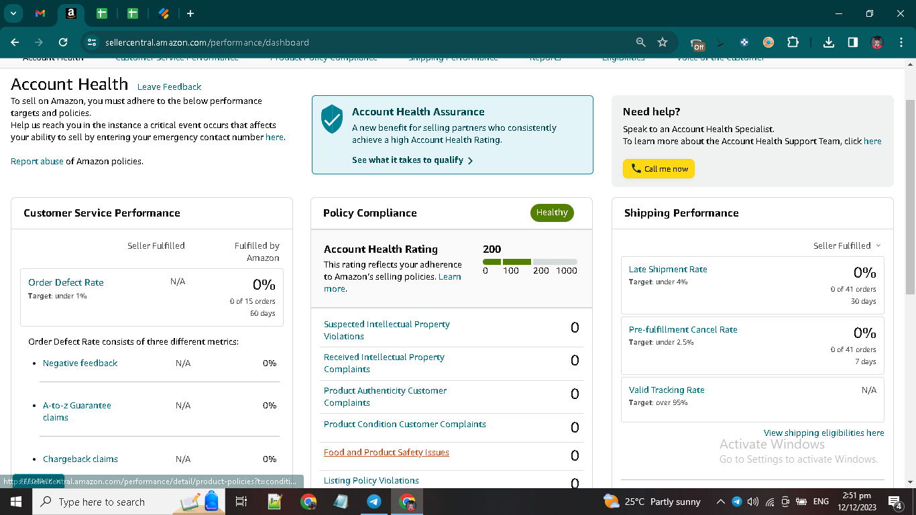
Task: Open the Negative feedback metric link
Action: (x=80, y=363)
